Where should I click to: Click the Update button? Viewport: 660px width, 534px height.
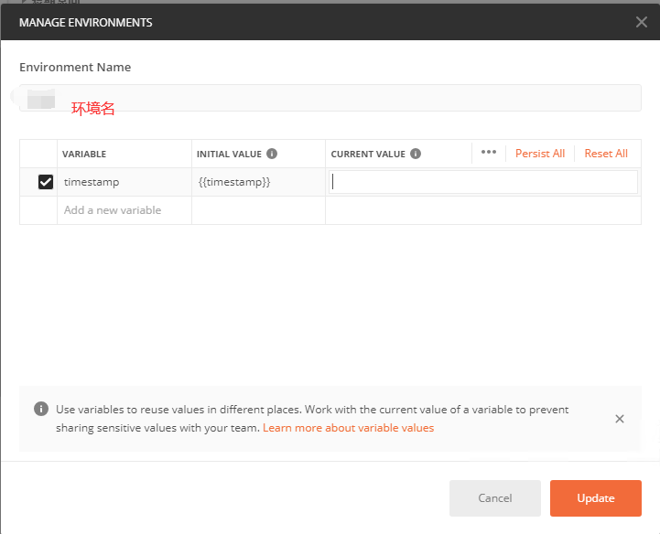pos(596,498)
